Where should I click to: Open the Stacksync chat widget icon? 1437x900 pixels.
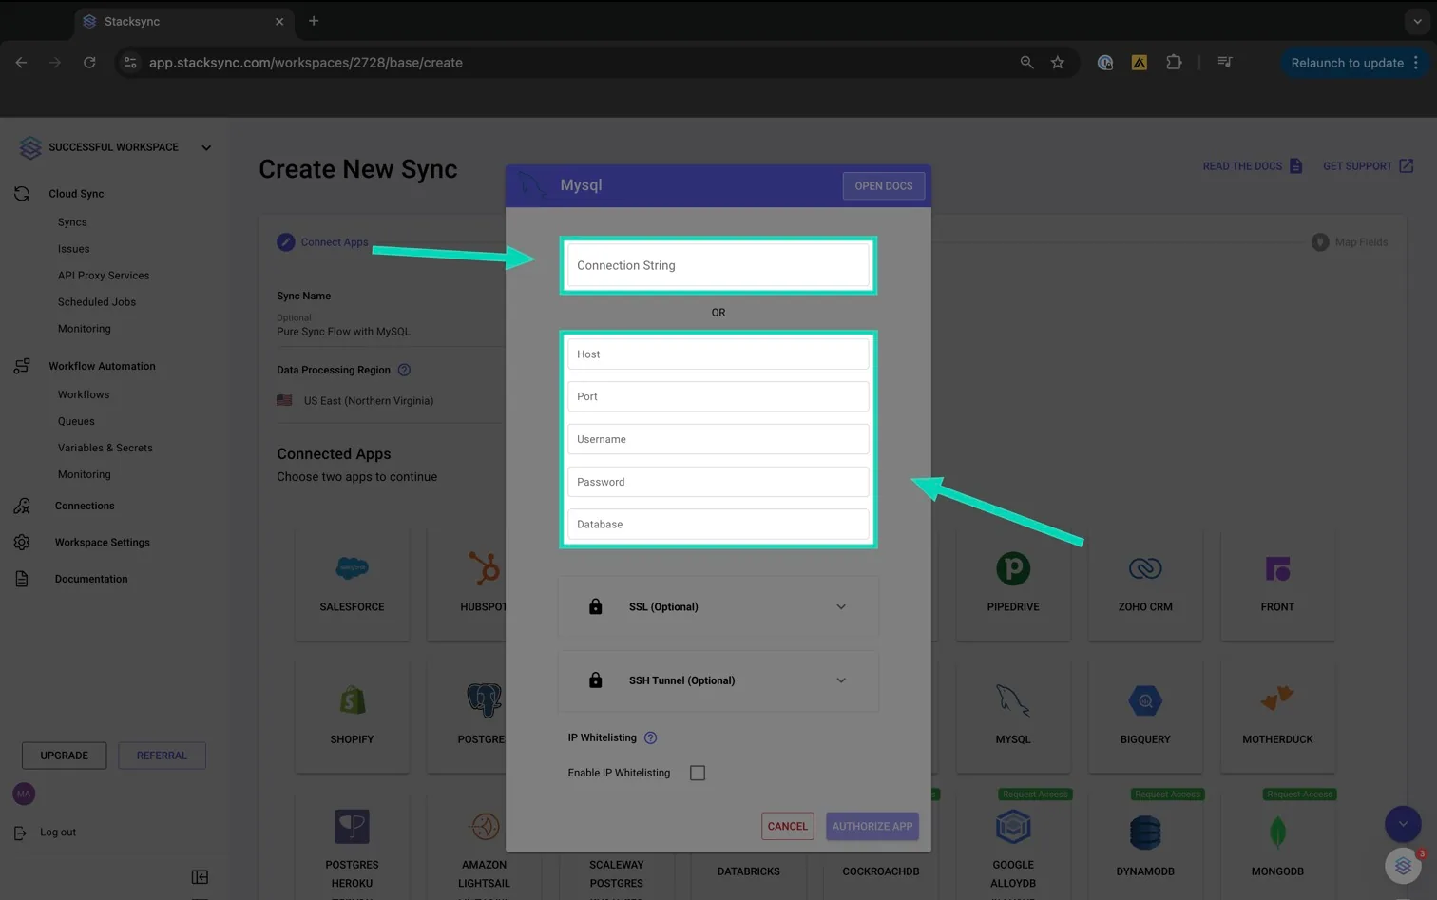(1403, 866)
